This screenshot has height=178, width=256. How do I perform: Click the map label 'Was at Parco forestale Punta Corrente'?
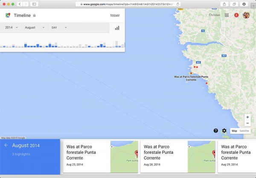tap(191, 78)
